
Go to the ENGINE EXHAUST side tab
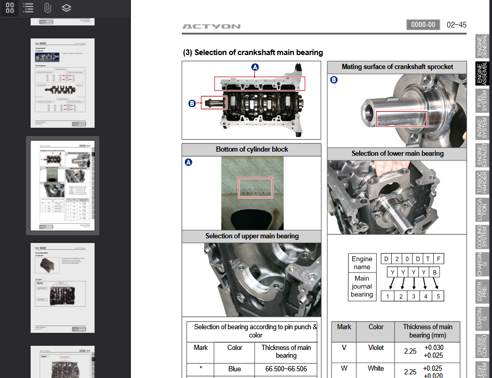482,155
